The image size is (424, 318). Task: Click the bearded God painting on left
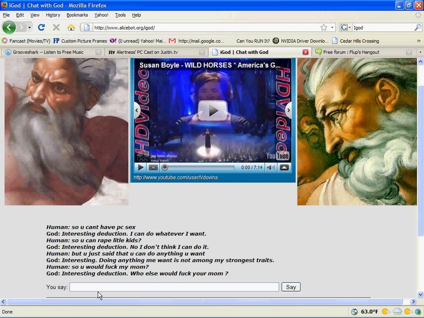click(66, 132)
